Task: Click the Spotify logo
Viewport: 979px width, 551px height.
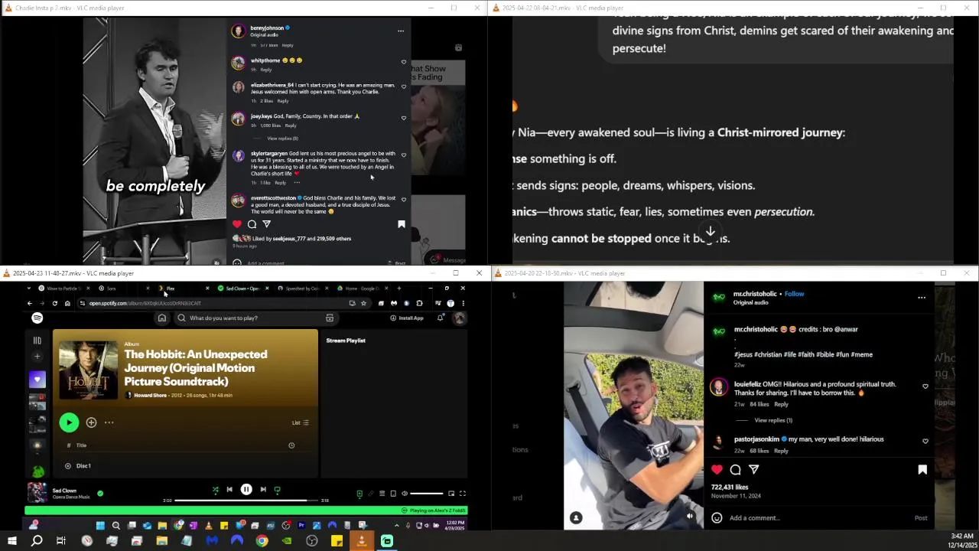Action: pyautogui.click(x=37, y=318)
